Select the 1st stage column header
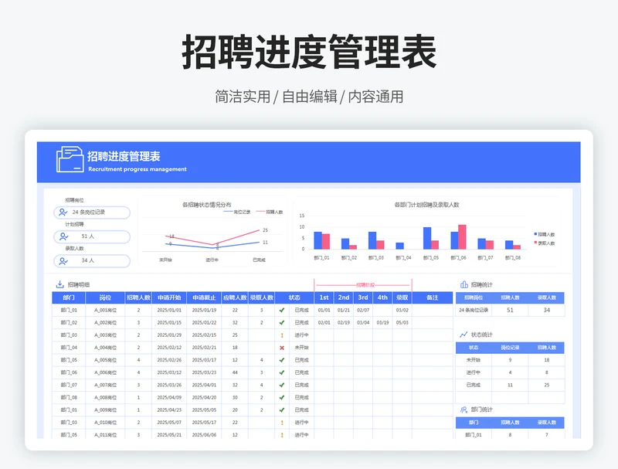The height and width of the screenshot is (469, 618). coord(324,297)
